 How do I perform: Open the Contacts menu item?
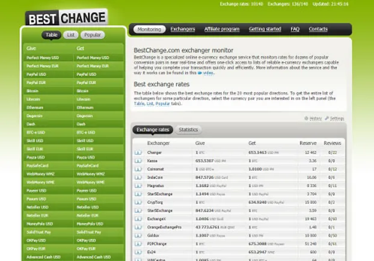(x=318, y=29)
